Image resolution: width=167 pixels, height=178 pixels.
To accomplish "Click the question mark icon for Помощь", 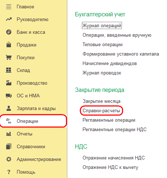I will (x=9, y=172).
